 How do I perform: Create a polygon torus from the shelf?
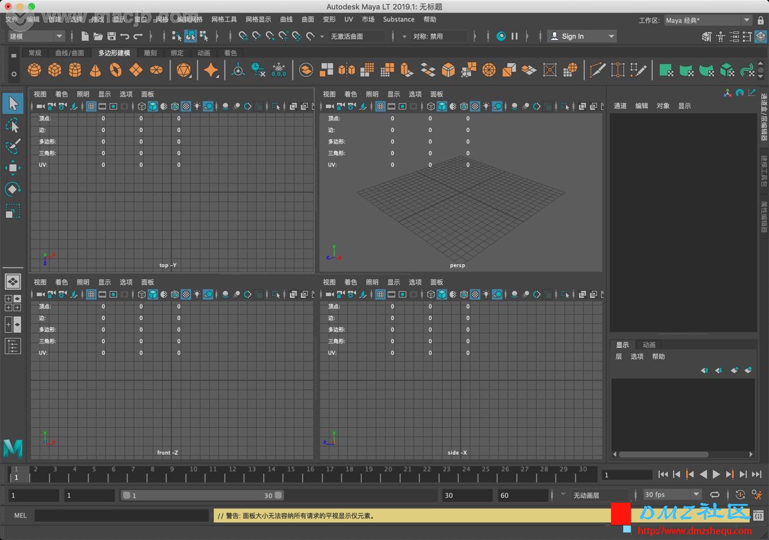[x=116, y=70]
